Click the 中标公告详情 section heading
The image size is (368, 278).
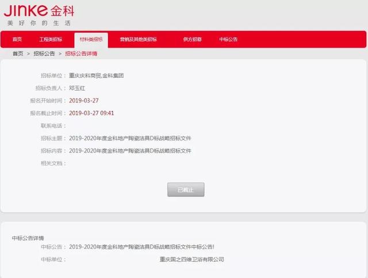point(28,238)
